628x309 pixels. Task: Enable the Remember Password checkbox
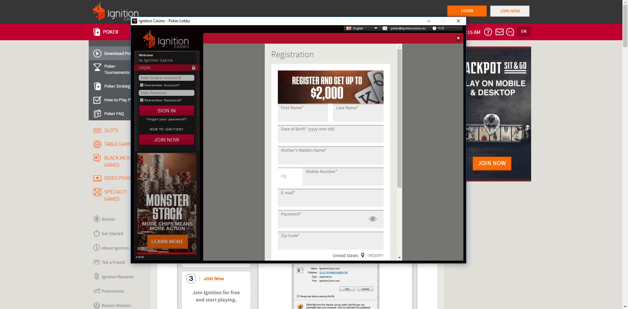[x=142, y=100]
